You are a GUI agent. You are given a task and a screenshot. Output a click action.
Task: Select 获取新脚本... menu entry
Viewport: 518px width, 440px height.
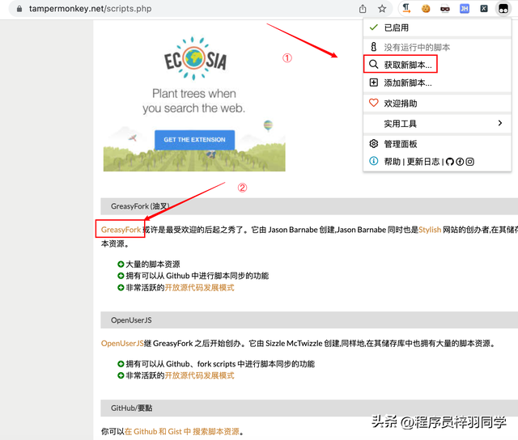(437, 65)
